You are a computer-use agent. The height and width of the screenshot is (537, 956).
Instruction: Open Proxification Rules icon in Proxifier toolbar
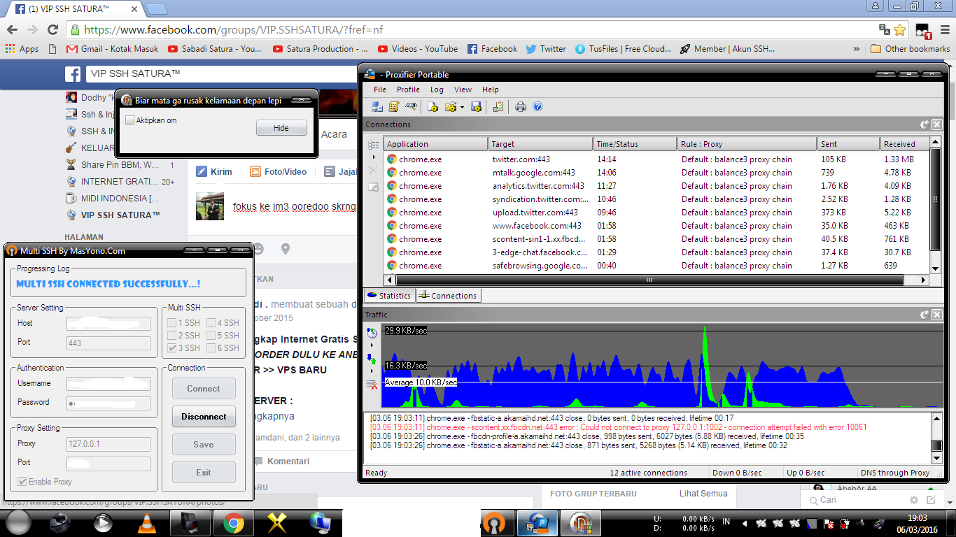(393, 107)
